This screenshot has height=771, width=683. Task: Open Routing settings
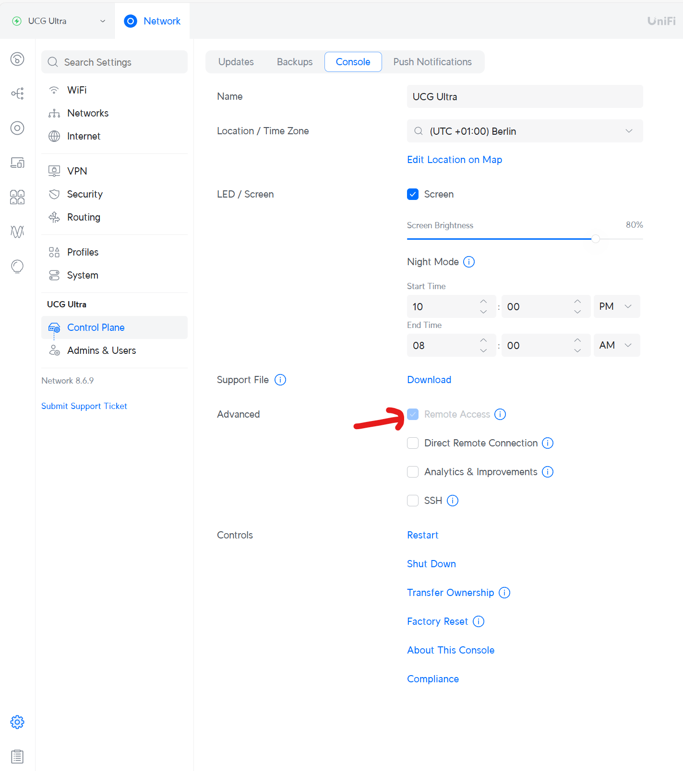114,217
